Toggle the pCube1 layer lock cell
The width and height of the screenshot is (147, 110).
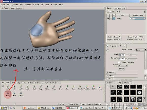(x=111, y=18)
